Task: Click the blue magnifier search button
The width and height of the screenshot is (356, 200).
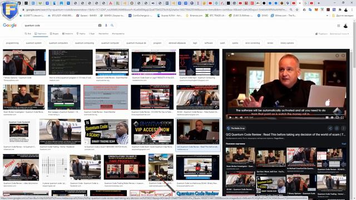Action: tap(112, 26)
